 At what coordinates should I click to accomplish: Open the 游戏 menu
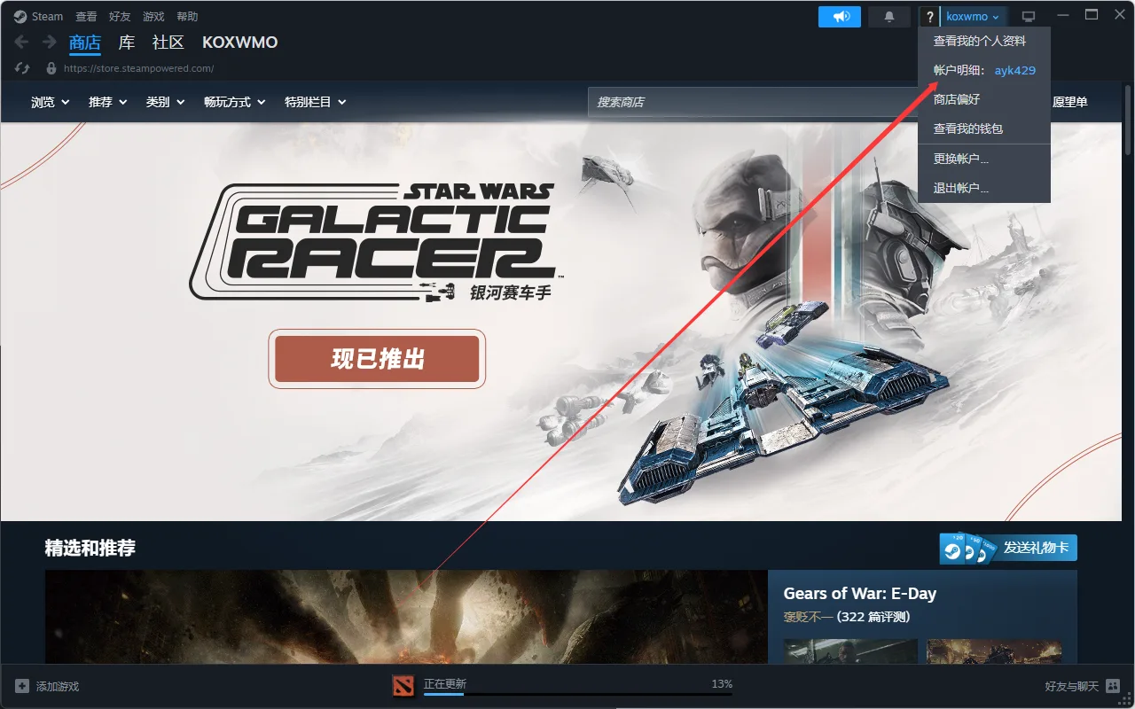click(x=153, y=16)
